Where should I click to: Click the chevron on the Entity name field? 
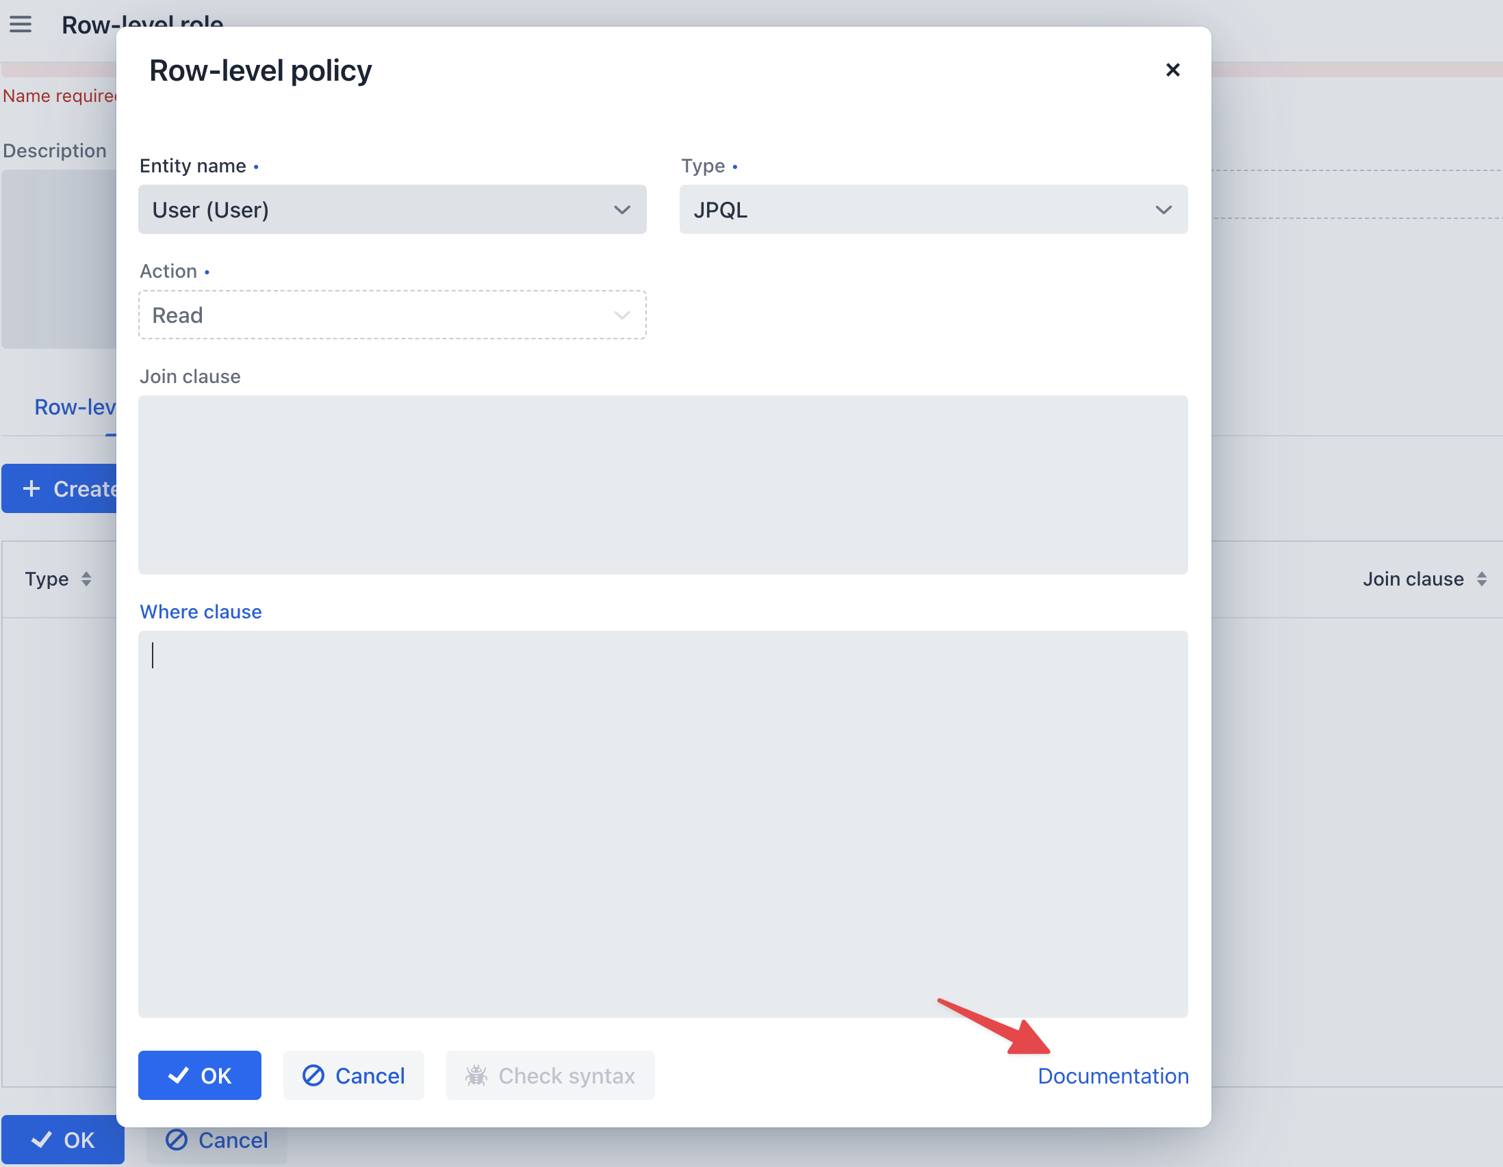click(x=621, y=210)
